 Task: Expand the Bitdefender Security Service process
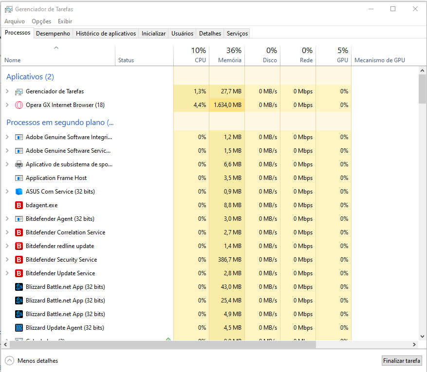7,259
